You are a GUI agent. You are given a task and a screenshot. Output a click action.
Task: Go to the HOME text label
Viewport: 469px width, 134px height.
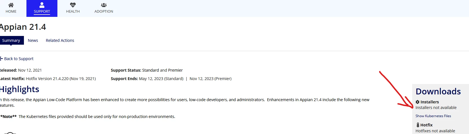pos(11,12)
